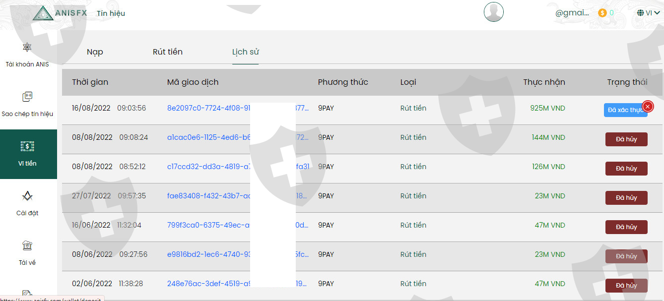Open the user avatar profile picture
Image resolution: width=664 pixels, height=301 pixels.
point(494,12)
